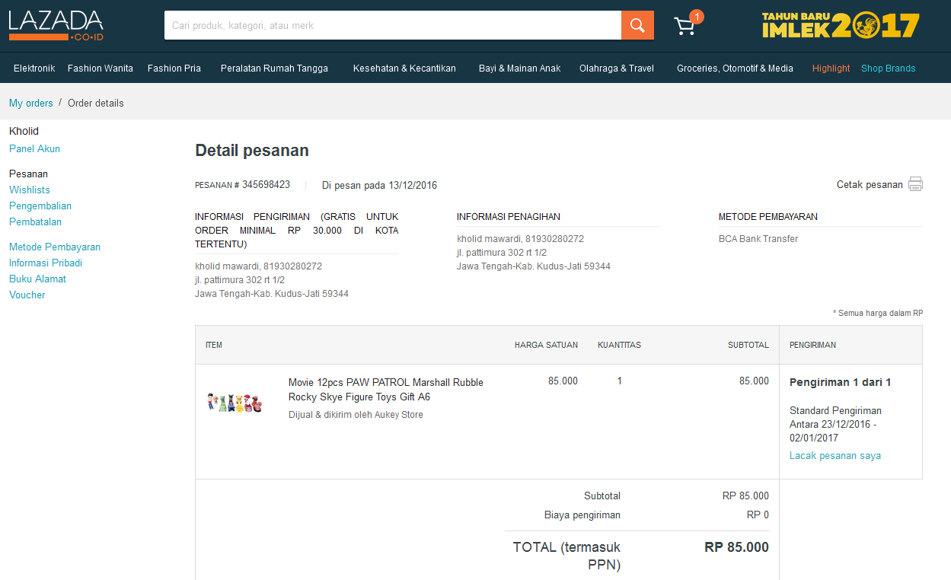Open the Panel Akun sidebar link

tap(34, 148)
